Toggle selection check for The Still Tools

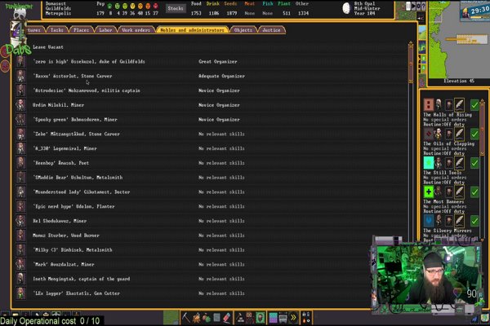click(474, 163)
